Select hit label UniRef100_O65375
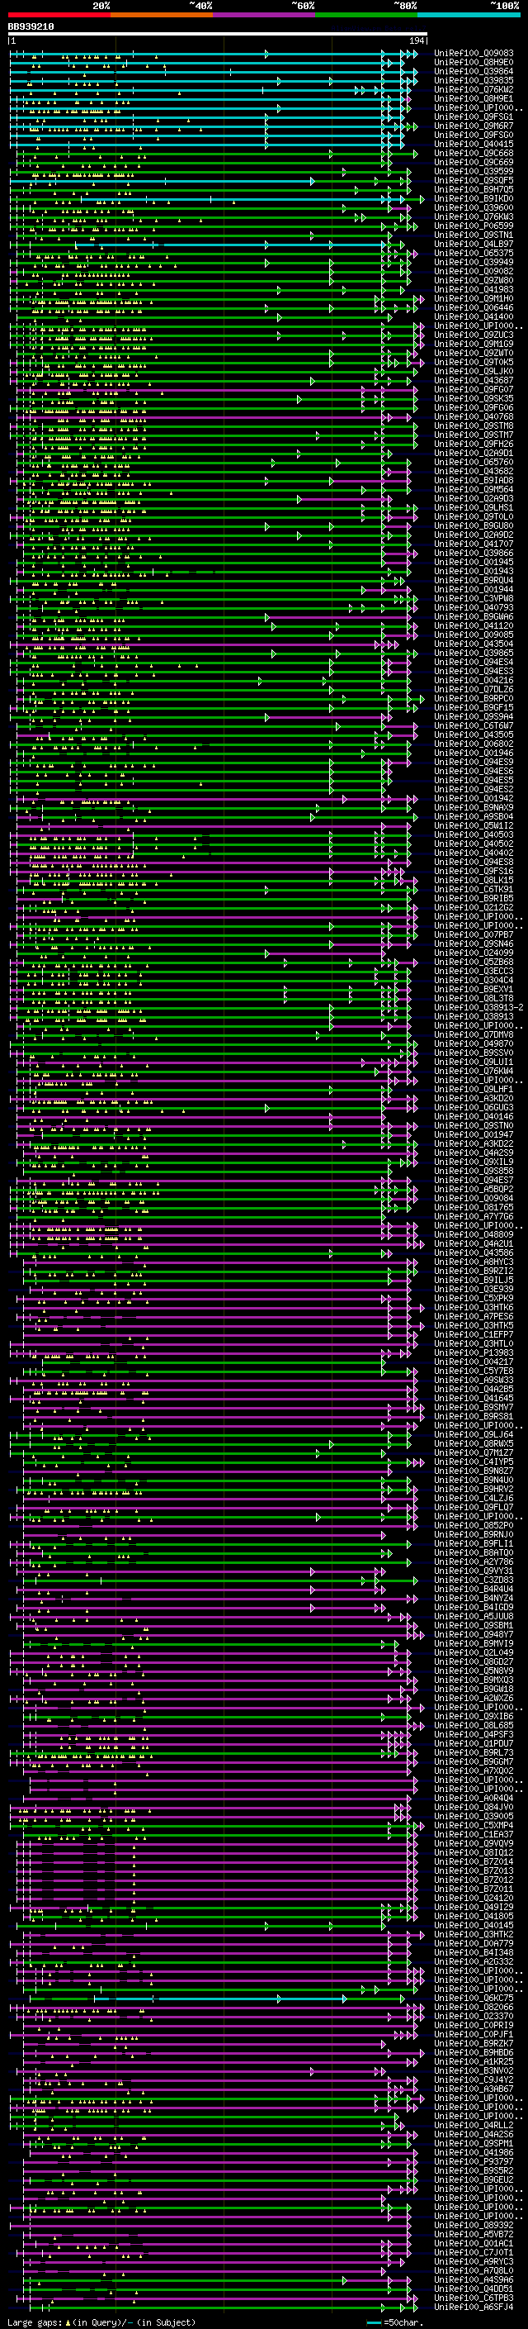This screenshot has height=2329, width=528. tap(474, 253)
